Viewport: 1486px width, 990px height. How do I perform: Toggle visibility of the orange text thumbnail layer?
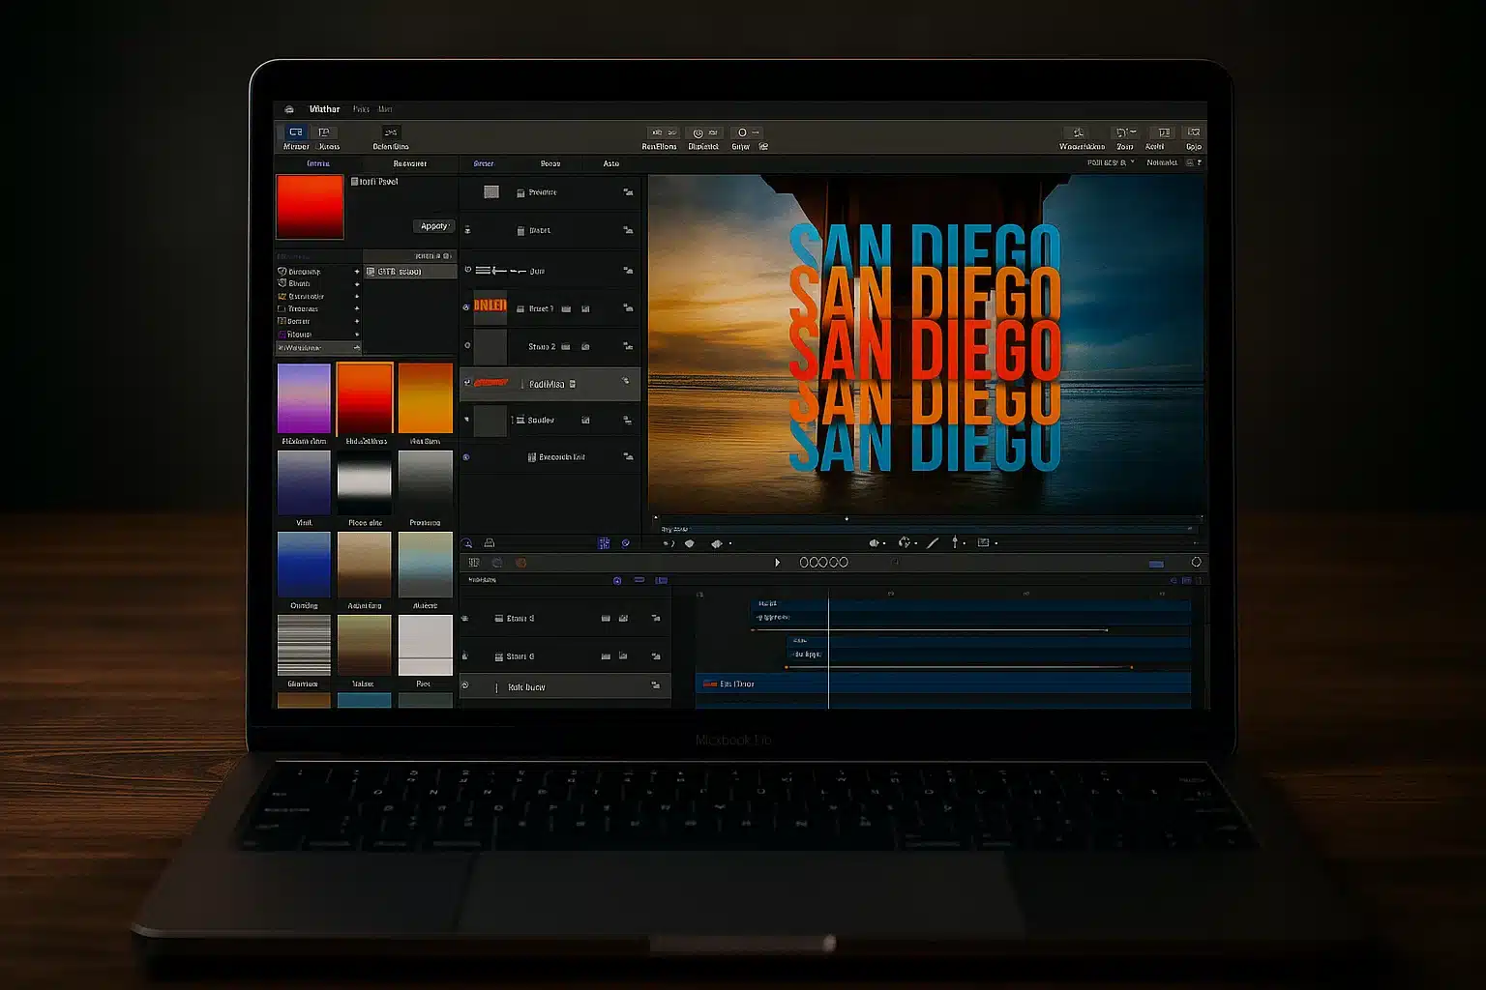point(466,307)
